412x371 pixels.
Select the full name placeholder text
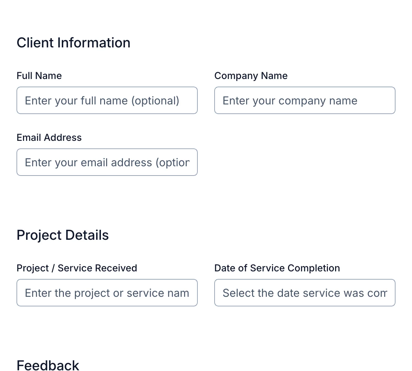pos(102,100)
